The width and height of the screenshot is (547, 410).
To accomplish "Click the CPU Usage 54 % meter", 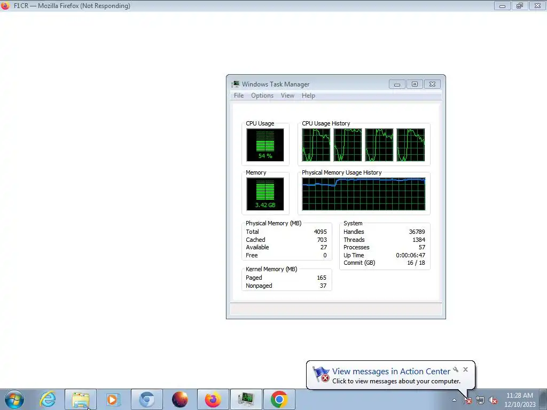I will click(x=265, y=145).
